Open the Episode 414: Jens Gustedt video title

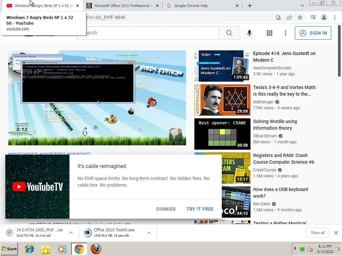[284, 57]
